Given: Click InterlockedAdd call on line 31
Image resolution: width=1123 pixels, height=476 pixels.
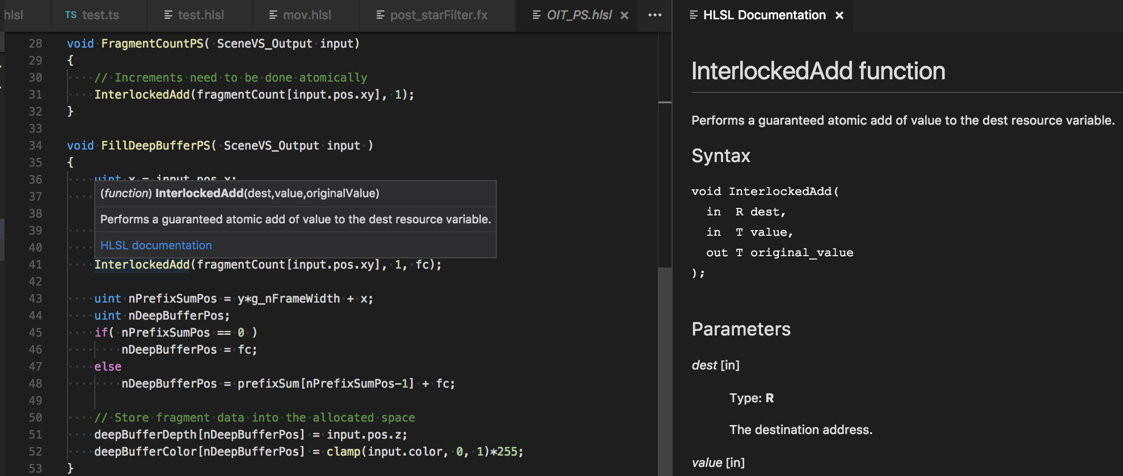Looking at the screenshot, I should tap(142, 95).
